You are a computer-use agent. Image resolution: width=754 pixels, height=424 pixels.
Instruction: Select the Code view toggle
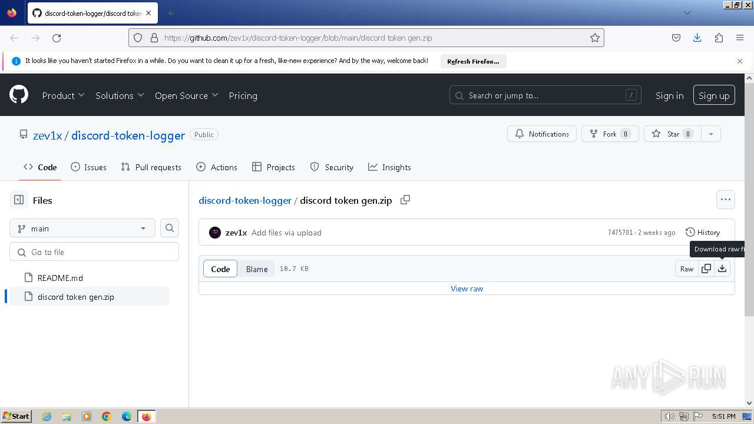pyautogui.click(x=220, y=269)
